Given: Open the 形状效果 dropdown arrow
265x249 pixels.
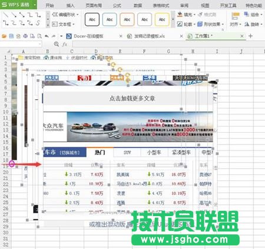Looking at the screenshot, I should 223,24.
